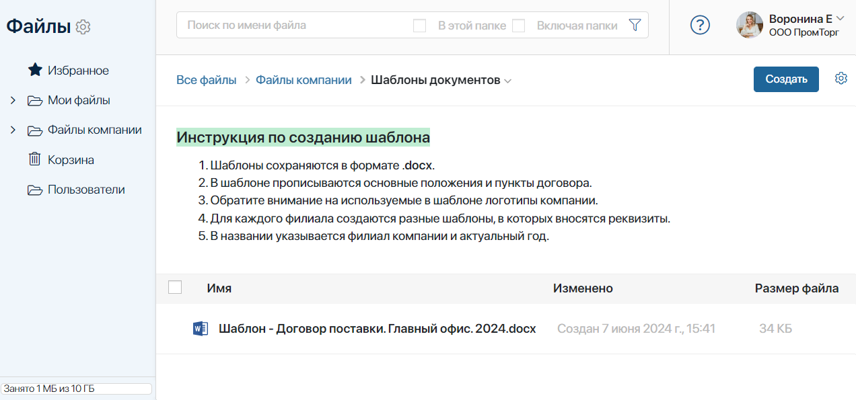
Task: Navigate to 'Файлы компании' breadcrumb
Action: click(x=304, y=80)
